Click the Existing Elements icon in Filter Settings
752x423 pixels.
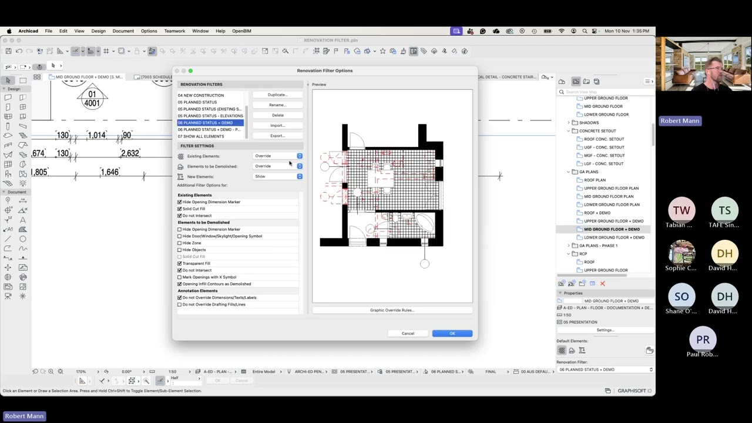pos(180,156)
